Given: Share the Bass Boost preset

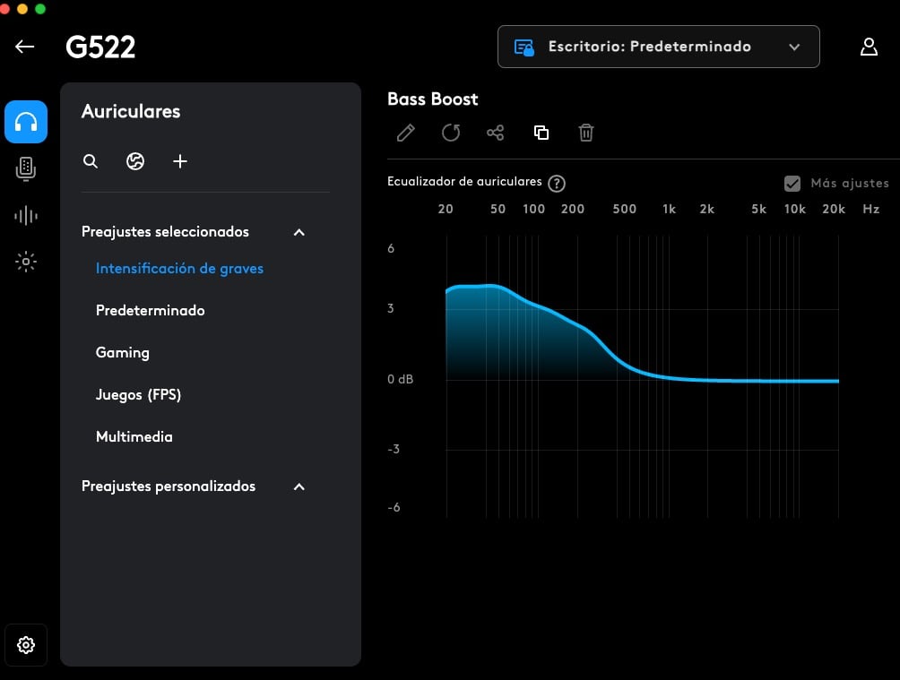Looking at the screenshot, I should pos(496,133).
